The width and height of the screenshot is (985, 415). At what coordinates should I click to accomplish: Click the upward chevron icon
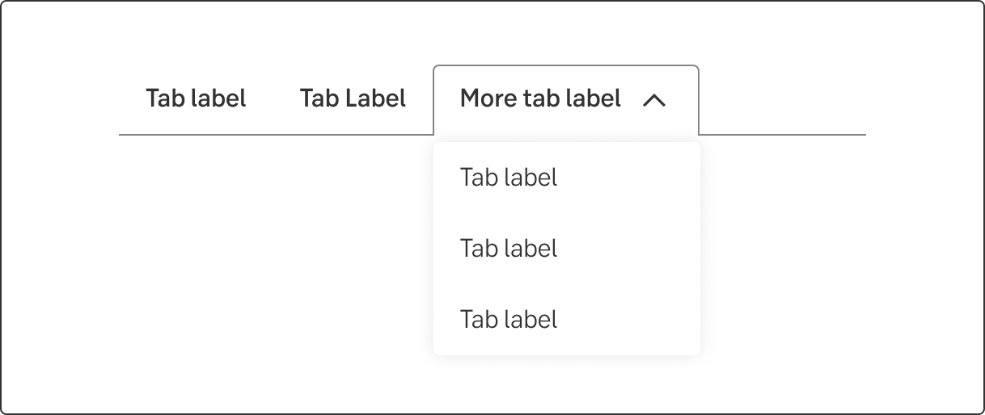coord(653,100)
